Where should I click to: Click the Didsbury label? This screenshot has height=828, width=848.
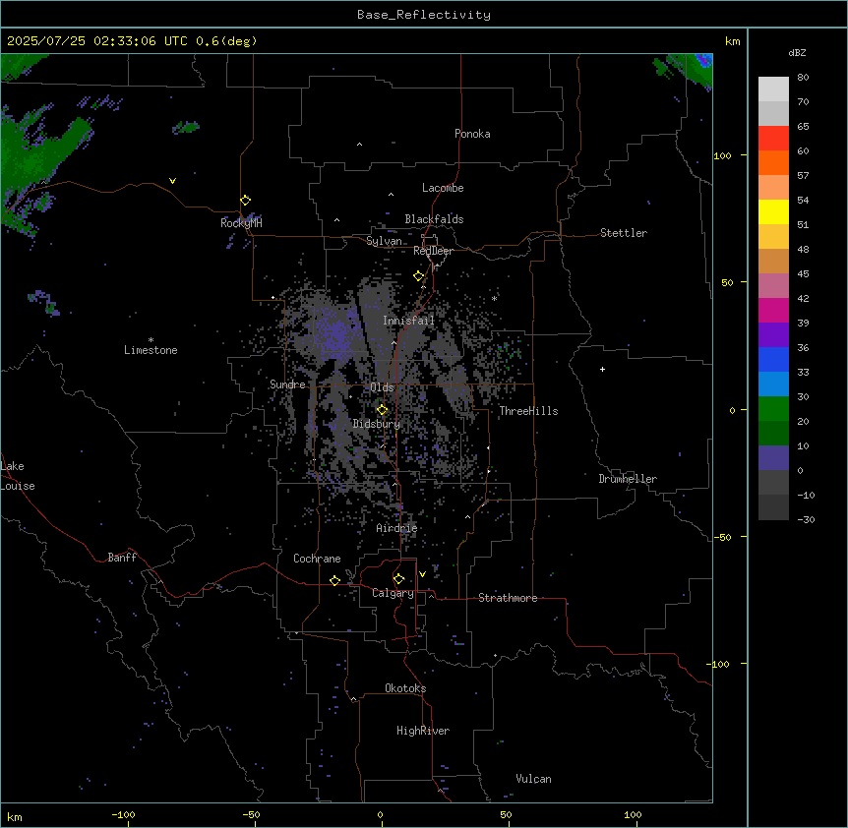pyautogui.click(x=377, y=424)
